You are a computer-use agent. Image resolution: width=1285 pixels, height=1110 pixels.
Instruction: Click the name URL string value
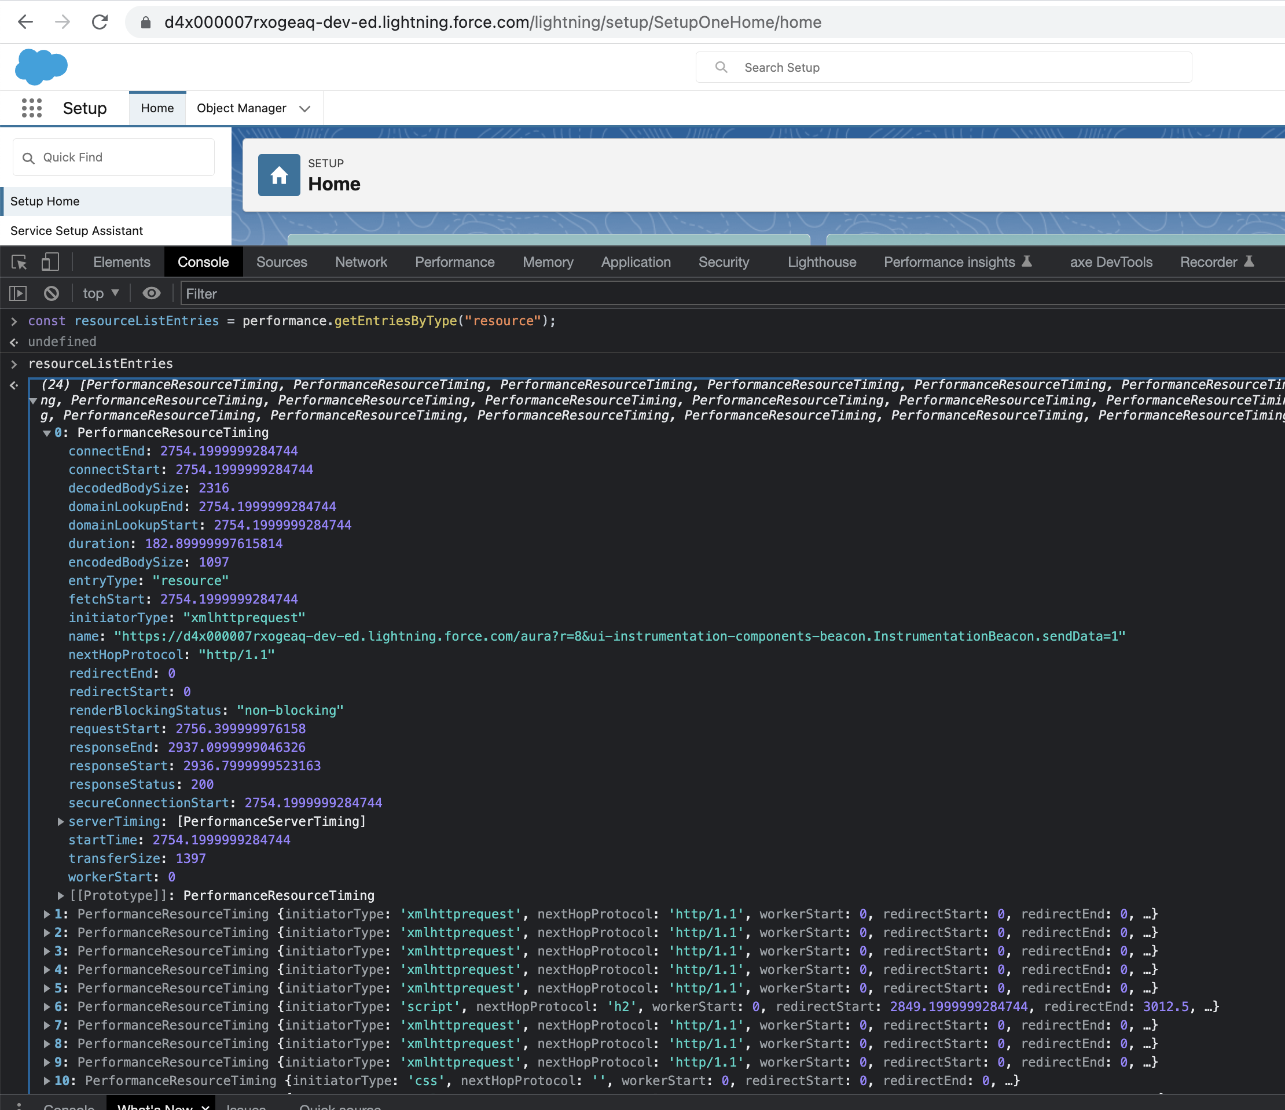[619, 636]
